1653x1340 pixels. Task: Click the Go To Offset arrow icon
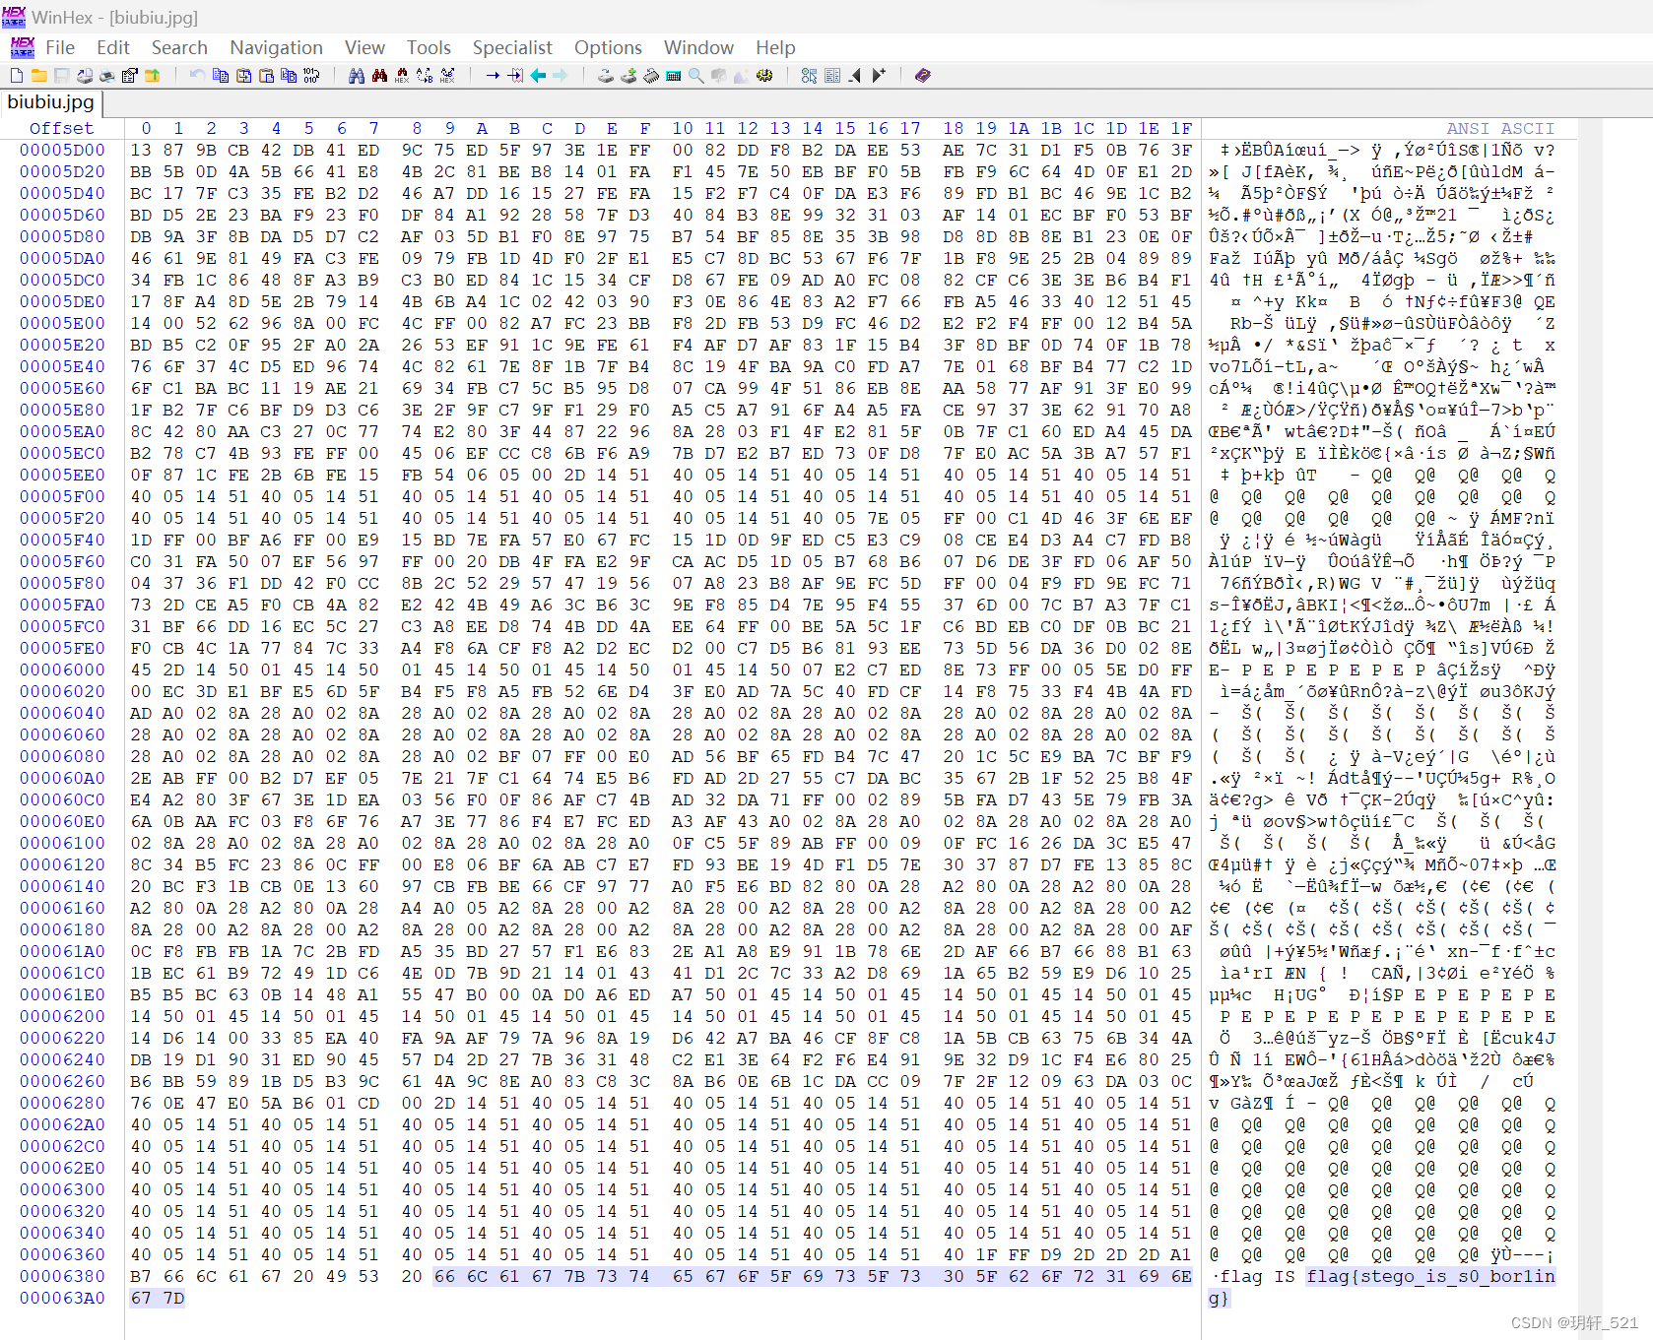click(x=493, y=76)
